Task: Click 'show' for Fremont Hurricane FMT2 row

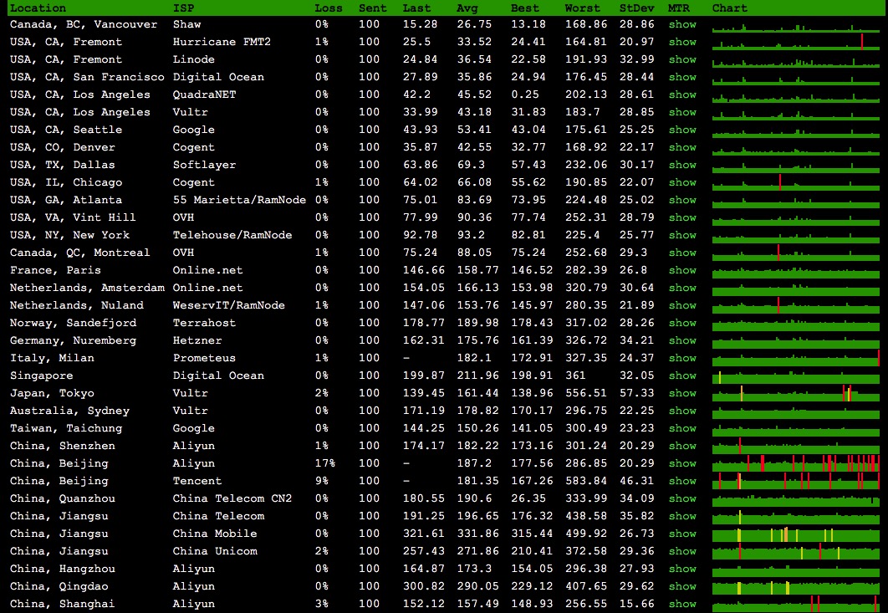Action: pos(682,42)
